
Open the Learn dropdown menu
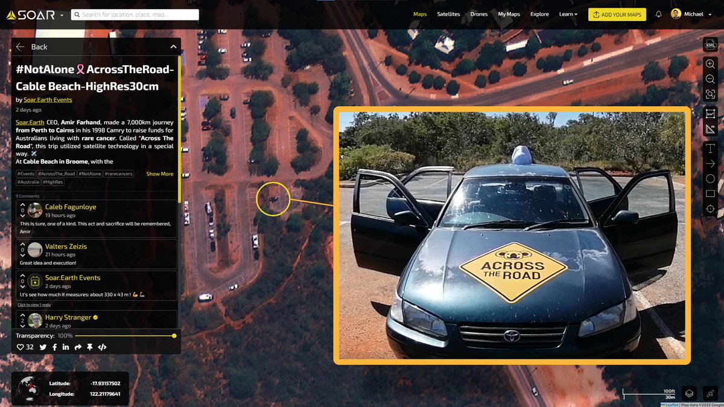click(568, 14)
